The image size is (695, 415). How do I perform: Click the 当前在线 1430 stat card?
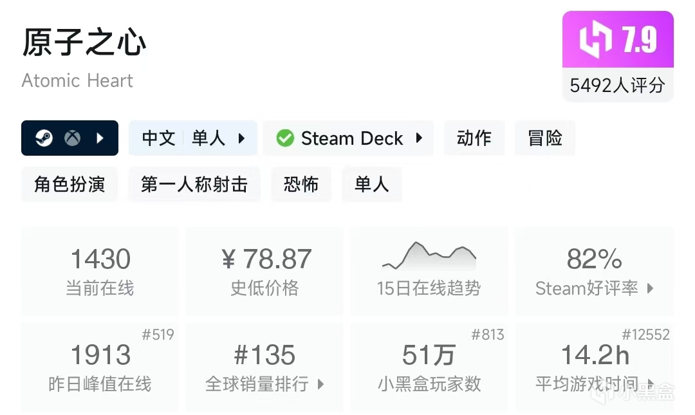click(100, 271)
